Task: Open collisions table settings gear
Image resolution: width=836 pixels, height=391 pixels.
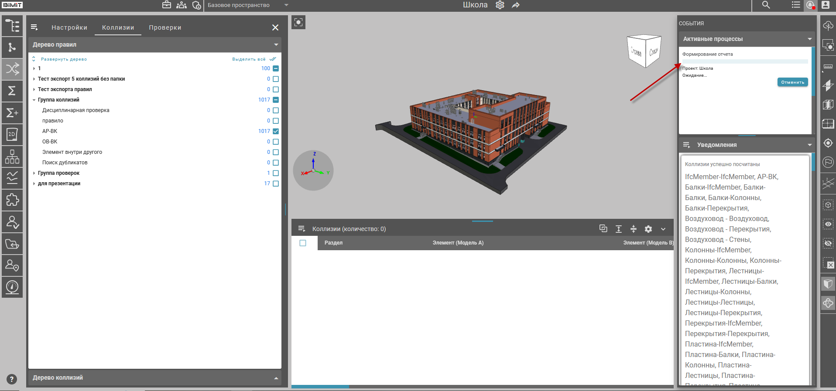Action: click(648, 229)
